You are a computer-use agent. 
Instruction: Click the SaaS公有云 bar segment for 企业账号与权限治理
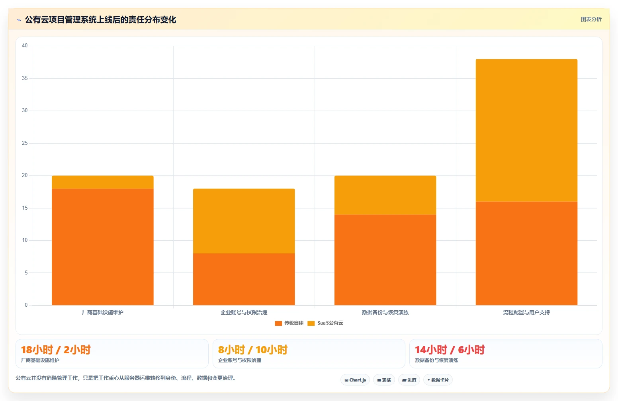(x=244, y=221)
